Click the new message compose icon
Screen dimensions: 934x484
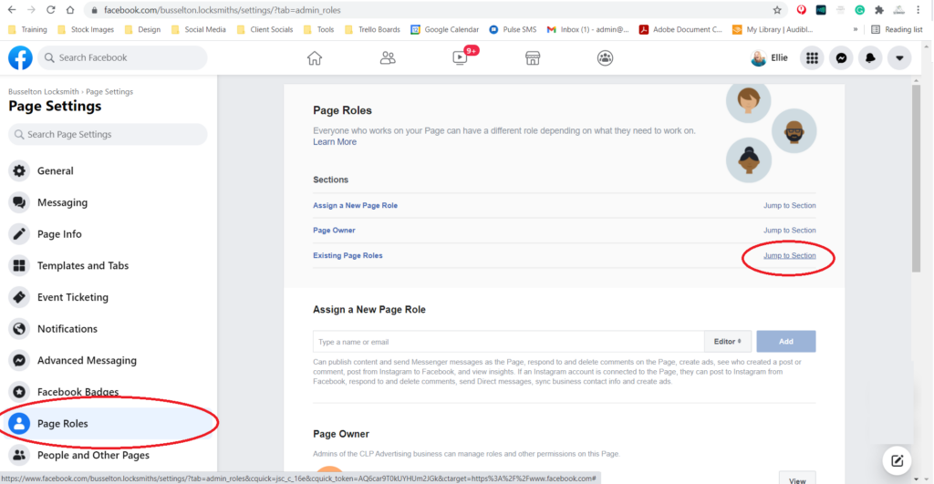[898, 460]
